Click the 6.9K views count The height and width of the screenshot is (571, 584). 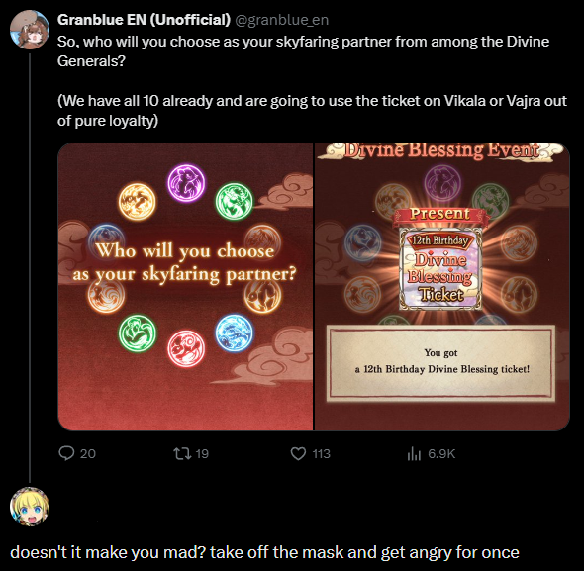point(441,453)
